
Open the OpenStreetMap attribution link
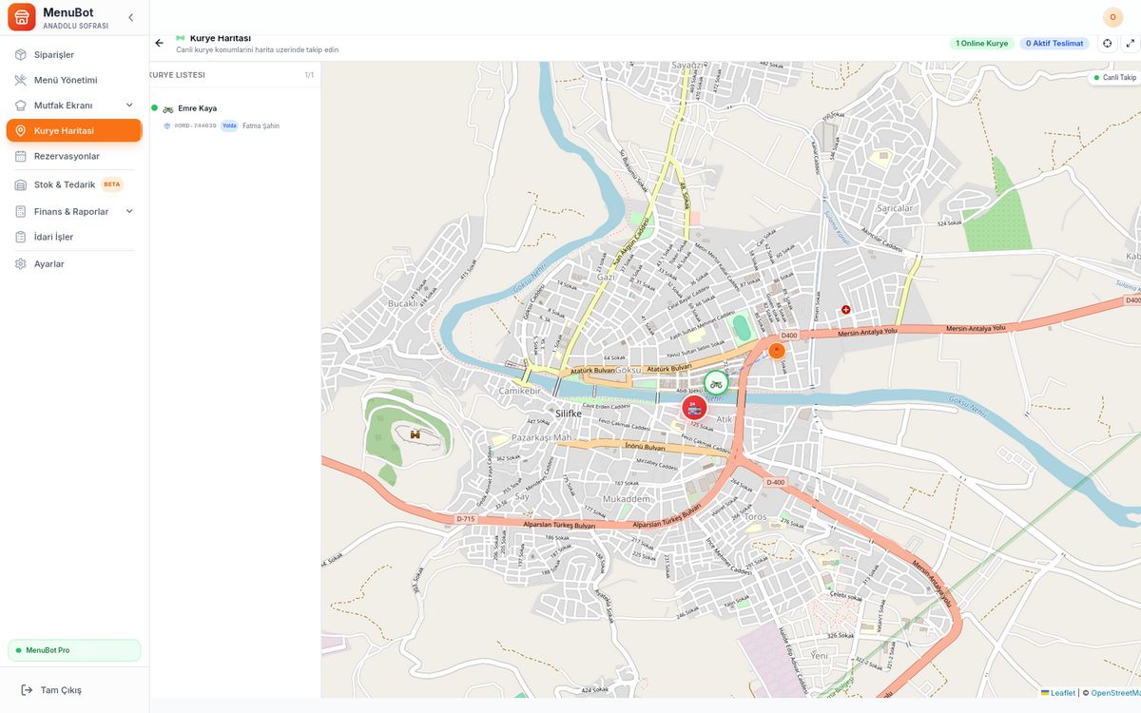[1115, 693]
